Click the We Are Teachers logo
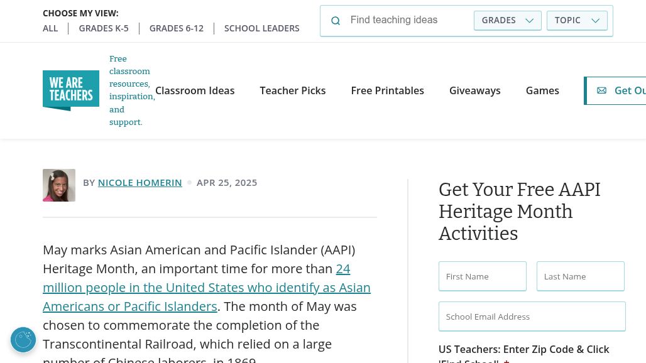646x363 pixels. click(71, 90)
